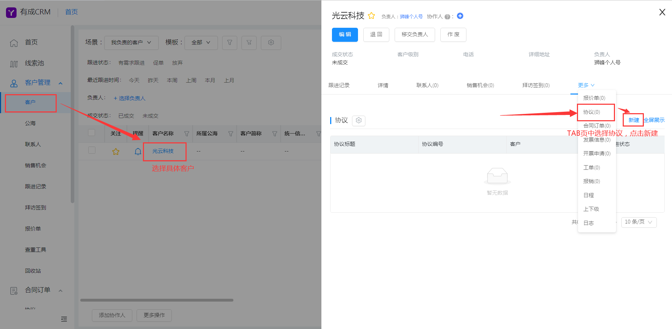Select 开票申请(0) from the dropdown menu
672x329 pixels.
[x=597, y=154]
